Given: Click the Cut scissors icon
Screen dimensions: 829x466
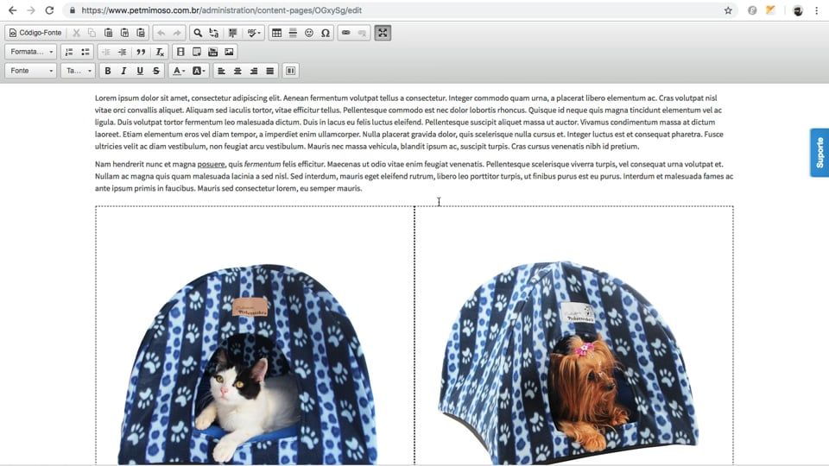Looking at the screenshot, I should pos(76,33).
